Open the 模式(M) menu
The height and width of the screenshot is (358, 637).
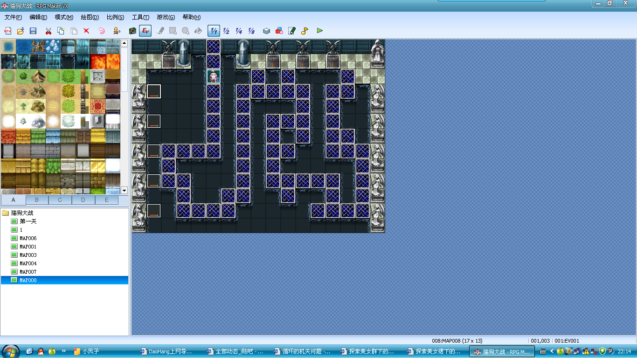click(64, 17)
